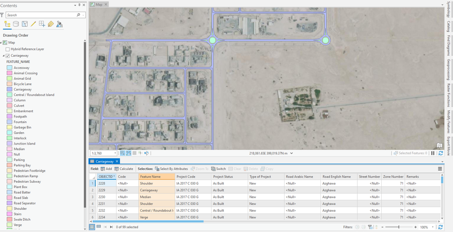Pause map drawing

433,153
